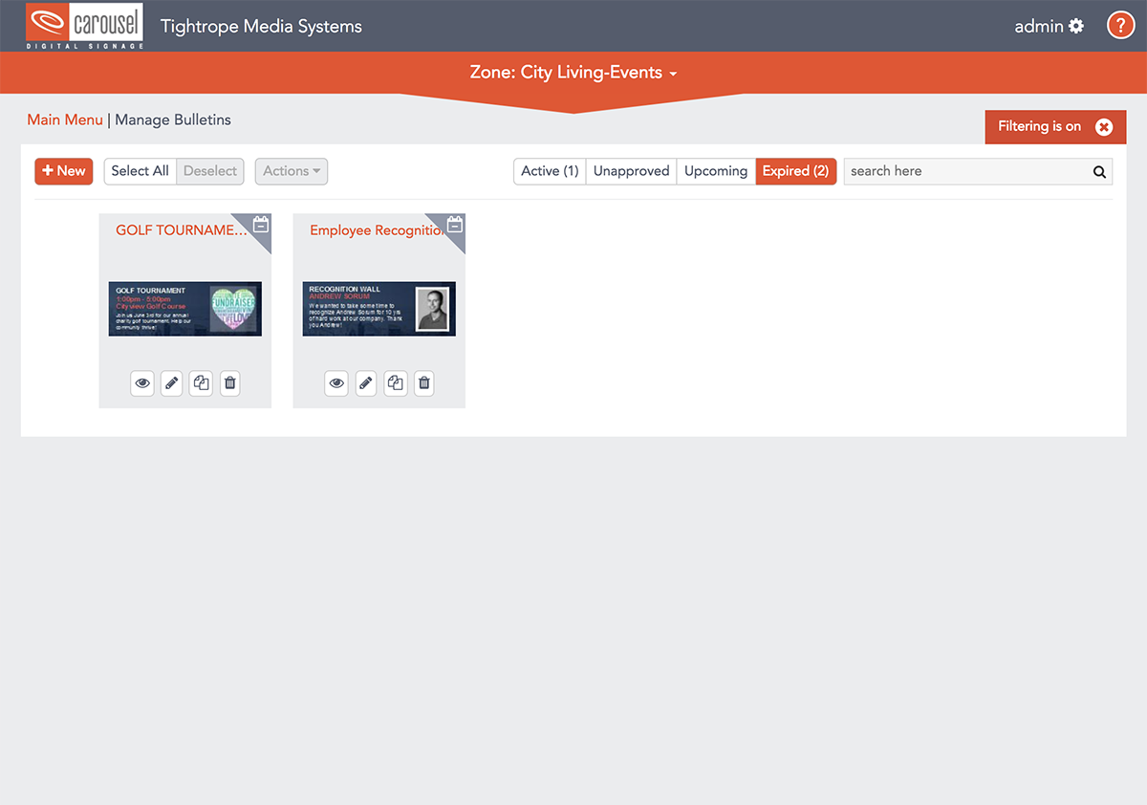Delete the Golf Tournament bulletin
The height and width of the screenshot is (805, 1147).
[x=230, y=383]
